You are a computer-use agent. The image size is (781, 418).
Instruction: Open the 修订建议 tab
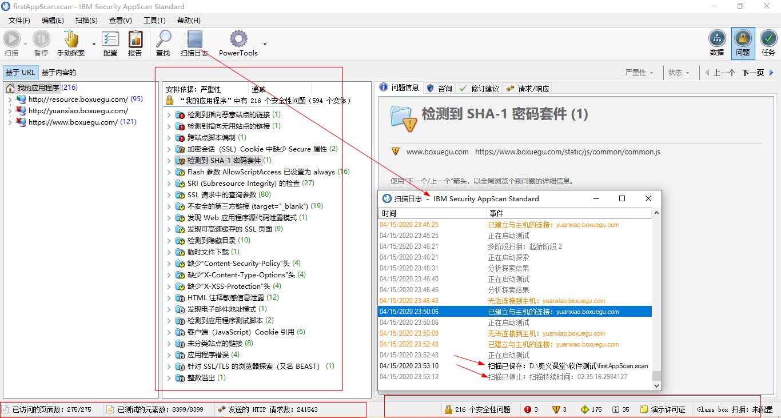point(480,89)
